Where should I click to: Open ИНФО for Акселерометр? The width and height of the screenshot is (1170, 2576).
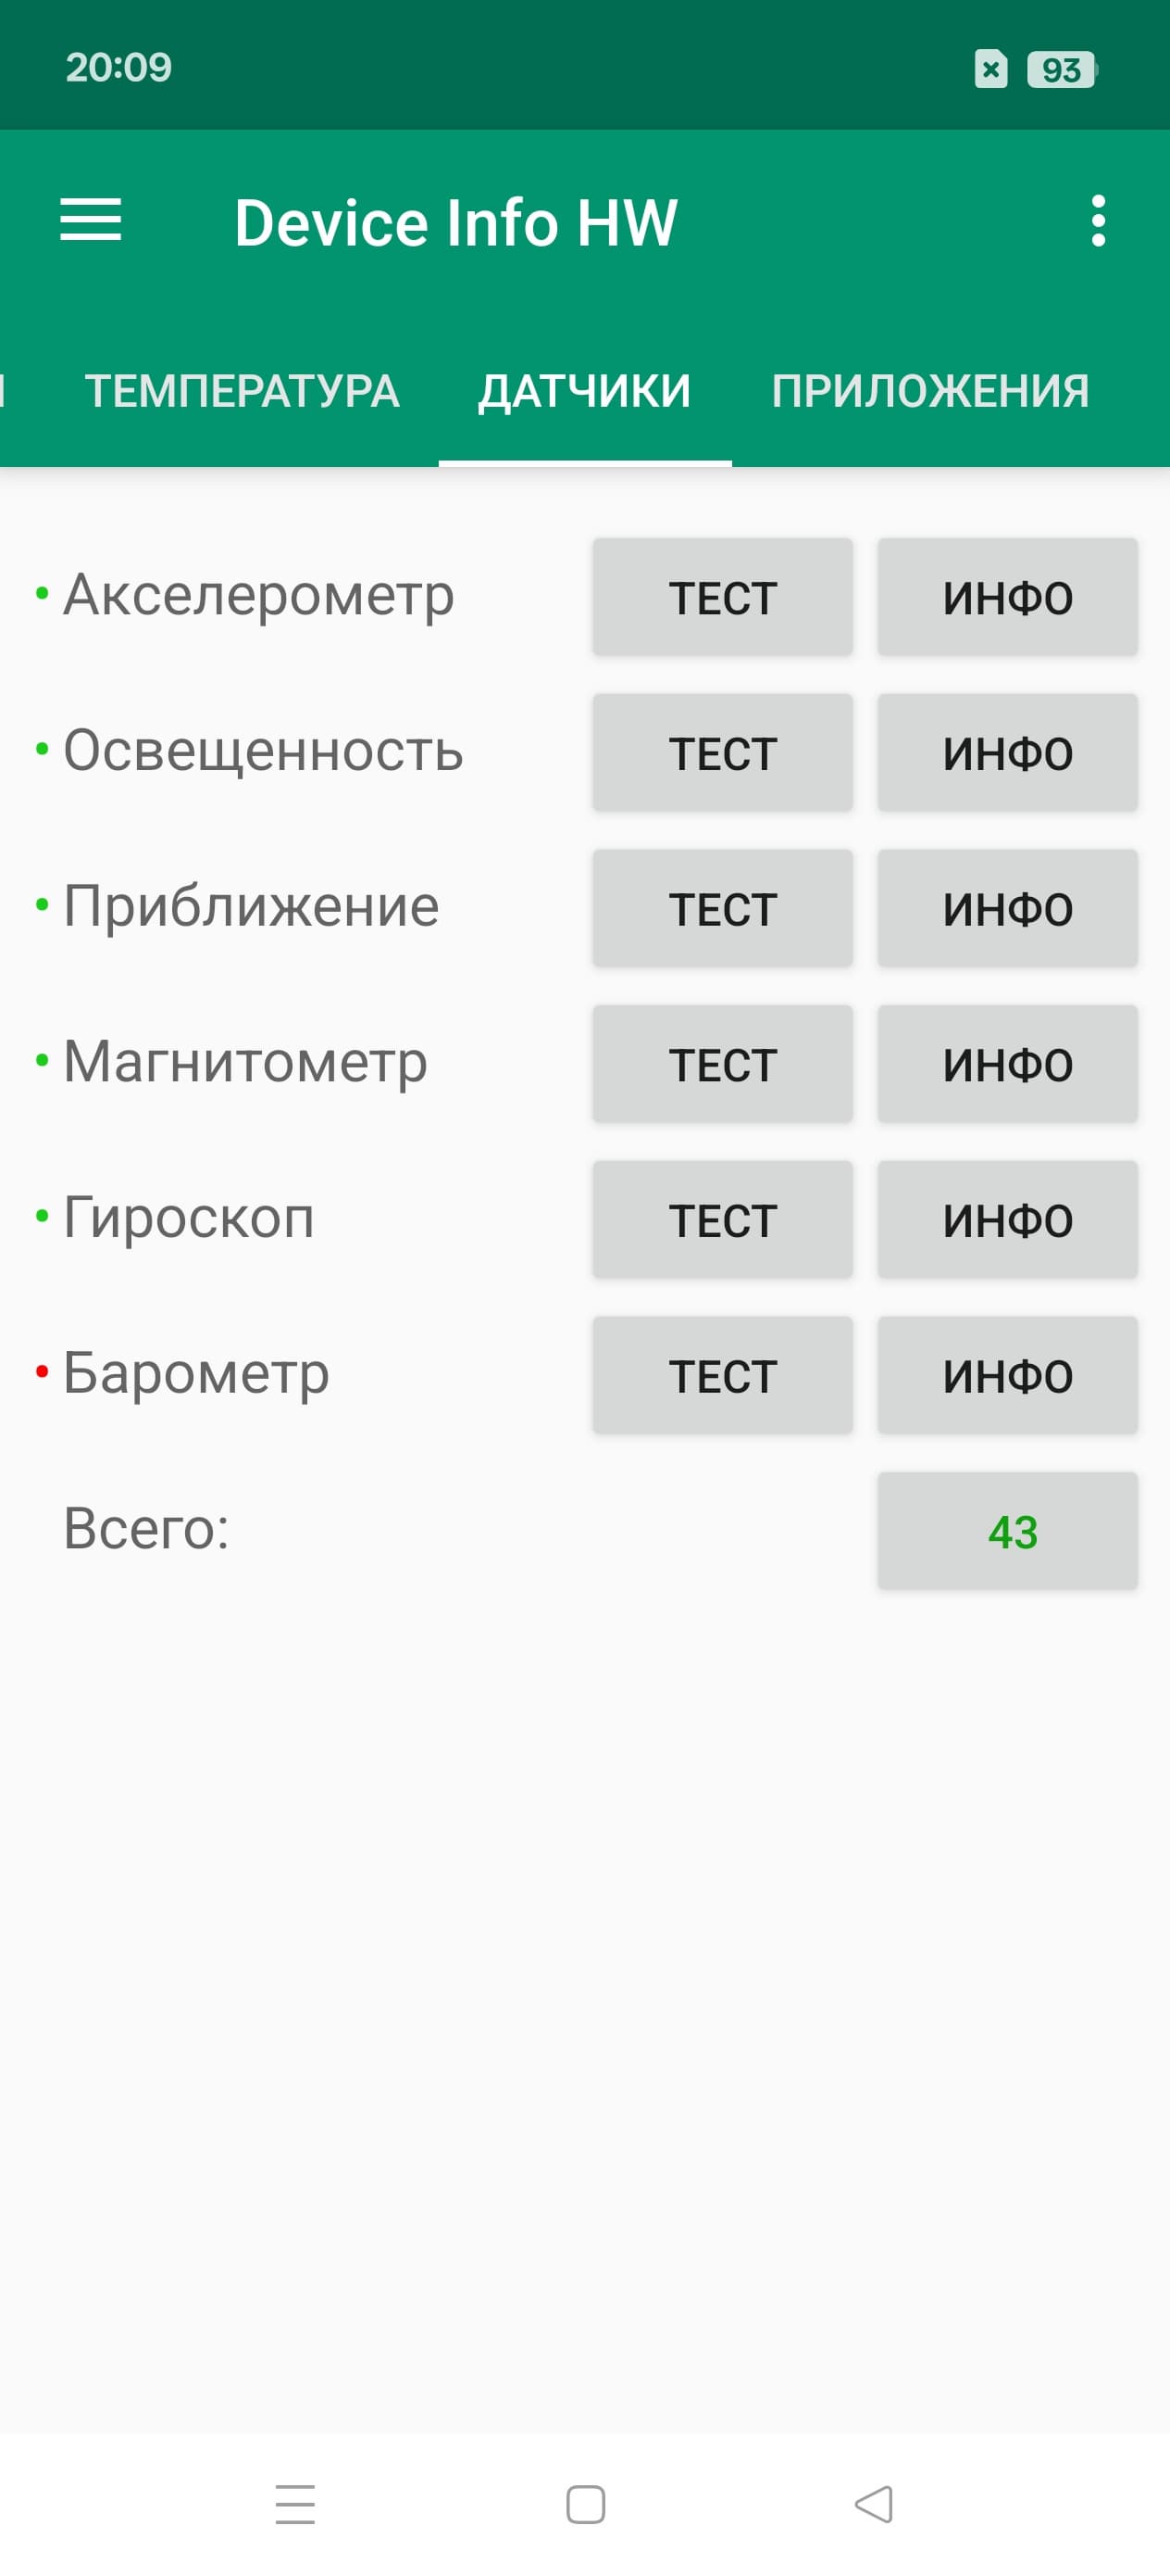click(1007, 598)
